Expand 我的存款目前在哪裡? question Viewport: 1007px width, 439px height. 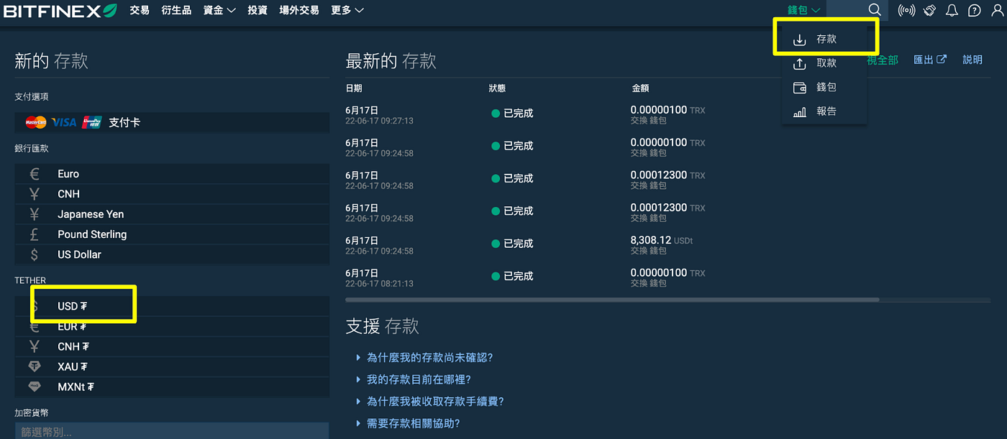click(x=414, y=379)
